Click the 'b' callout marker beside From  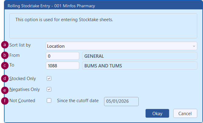(x=5, y=55)
